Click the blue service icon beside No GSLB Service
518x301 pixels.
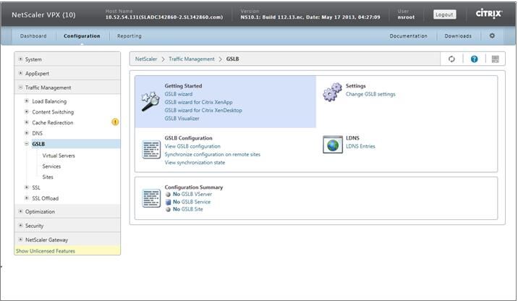click(x=168, y=202)
